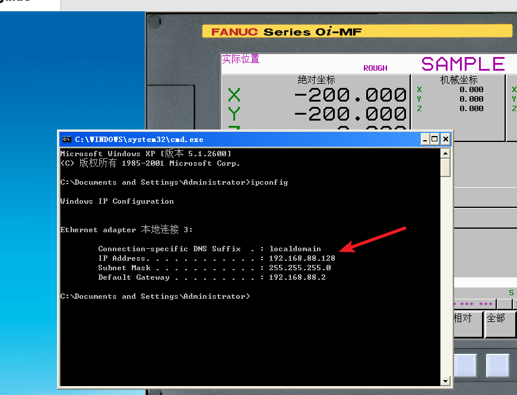
Task: Click the ipconfig command text
Action: pos(269,182)
